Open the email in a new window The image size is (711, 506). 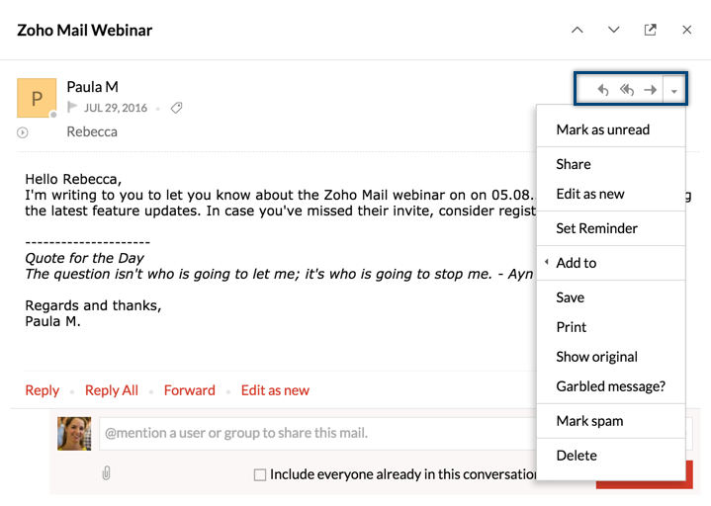click(650, 30)
